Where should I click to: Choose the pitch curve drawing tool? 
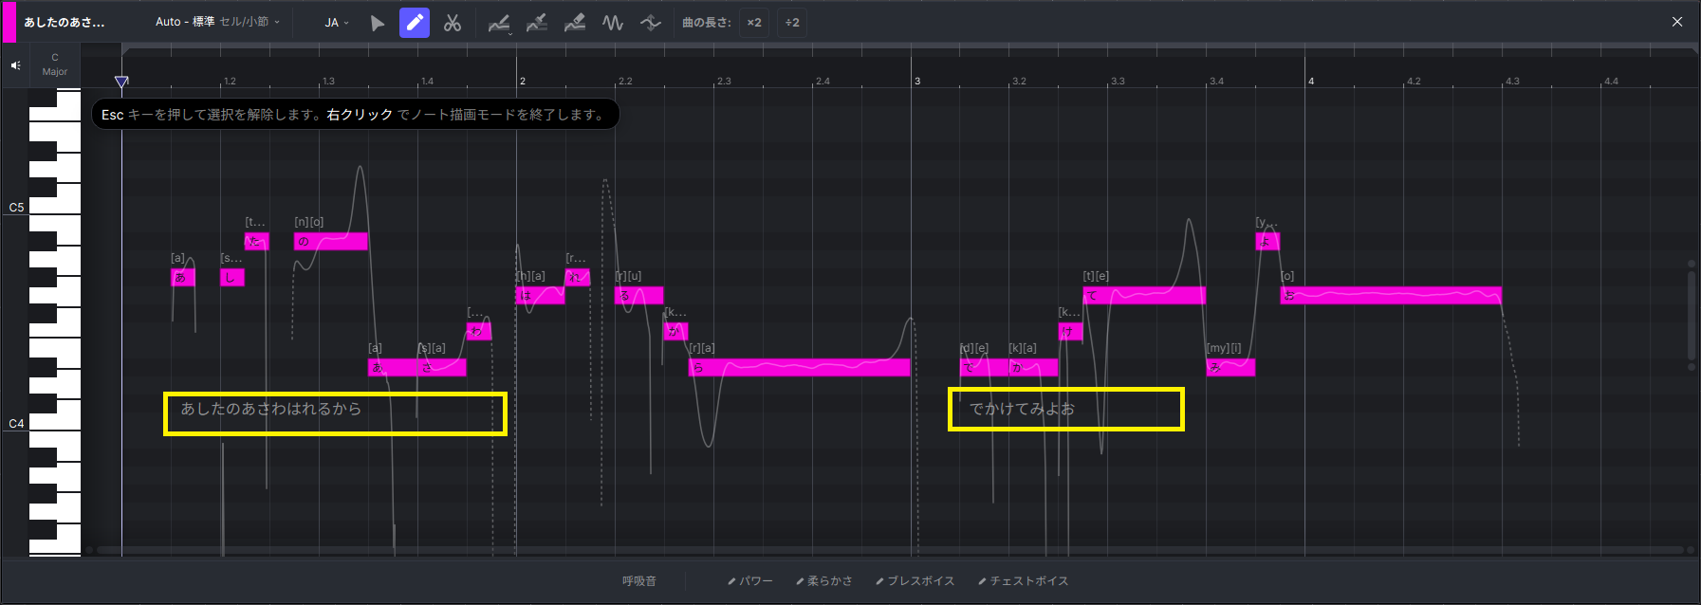coord(499,23)
